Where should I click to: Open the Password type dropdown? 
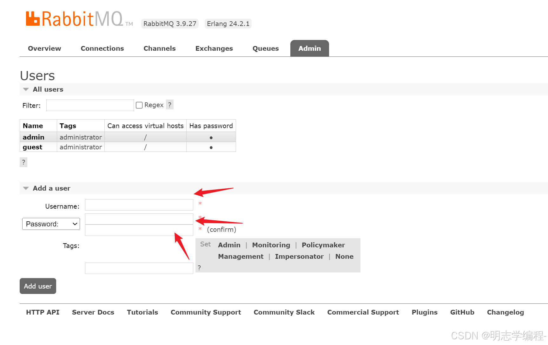click(x=51, y=224)
